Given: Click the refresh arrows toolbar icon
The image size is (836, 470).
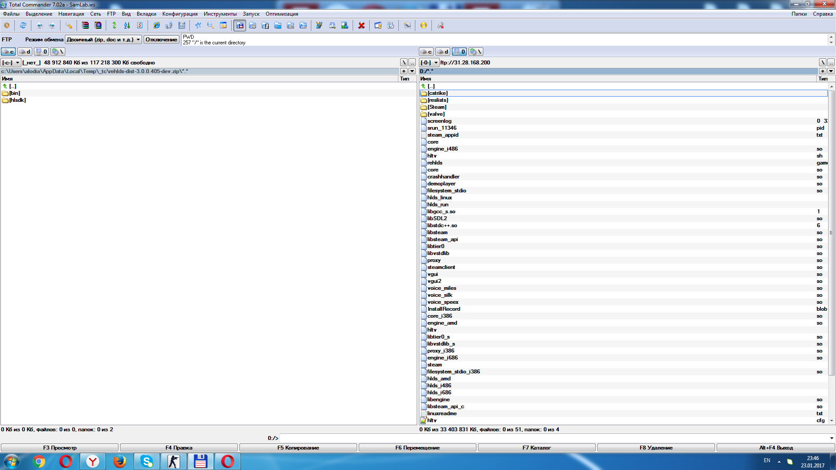Looking at the screenshot, I should [23, 26].
